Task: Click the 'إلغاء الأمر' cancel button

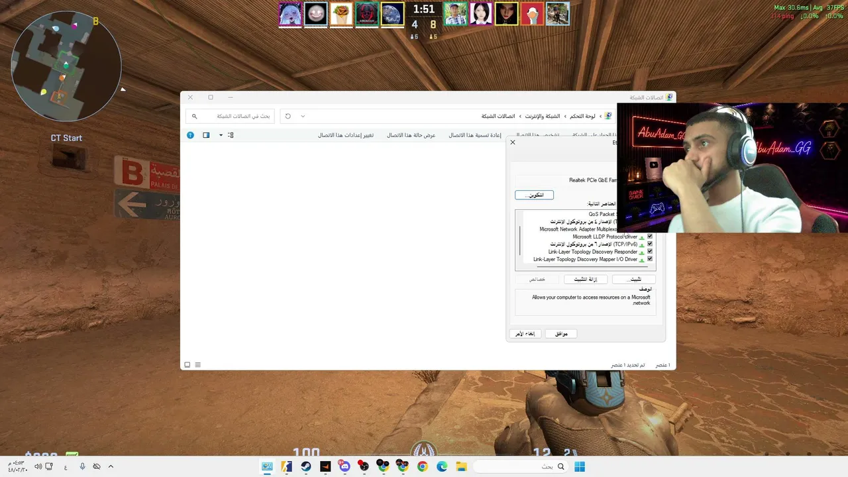Action: (525, 333)
